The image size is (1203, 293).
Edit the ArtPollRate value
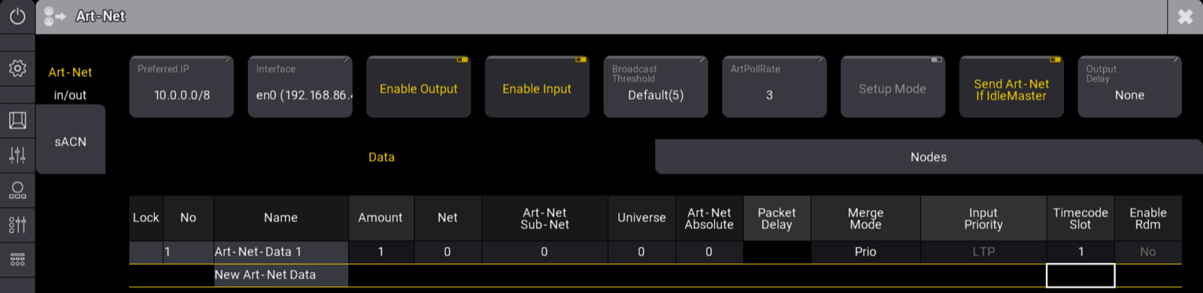(x=774, y=87)
